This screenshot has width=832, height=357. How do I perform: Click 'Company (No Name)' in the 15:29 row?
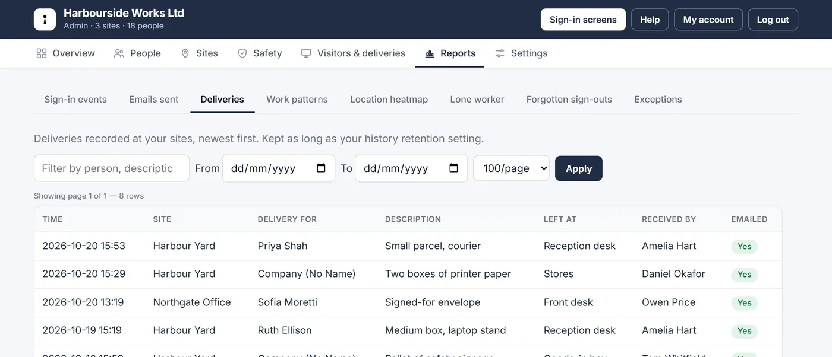307,274
